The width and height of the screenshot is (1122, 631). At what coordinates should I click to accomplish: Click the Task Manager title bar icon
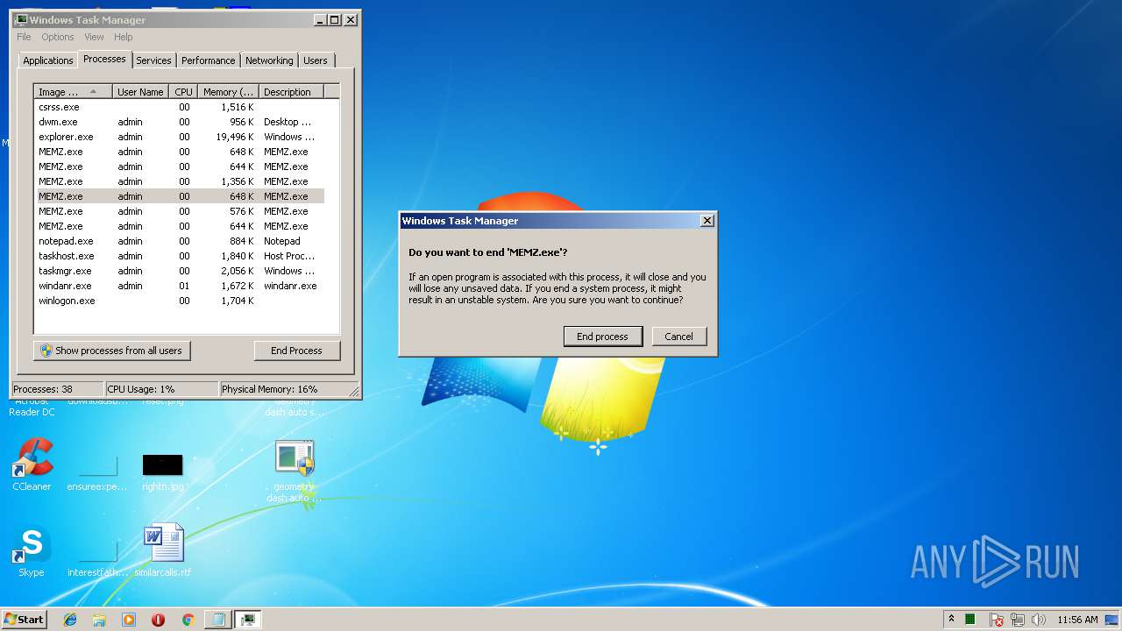[21, 19]
